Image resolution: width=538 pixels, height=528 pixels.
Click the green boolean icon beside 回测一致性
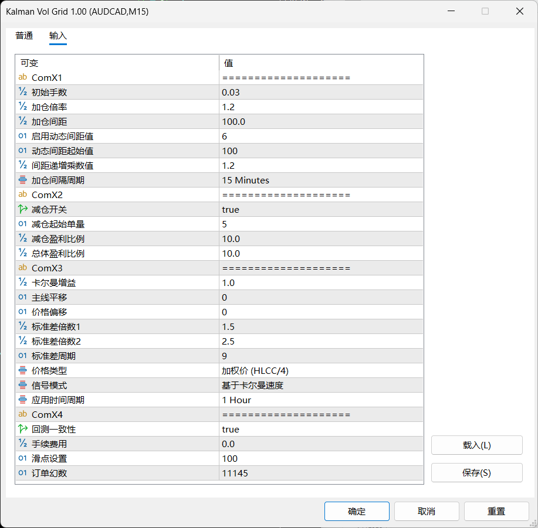tap(23, 429)
